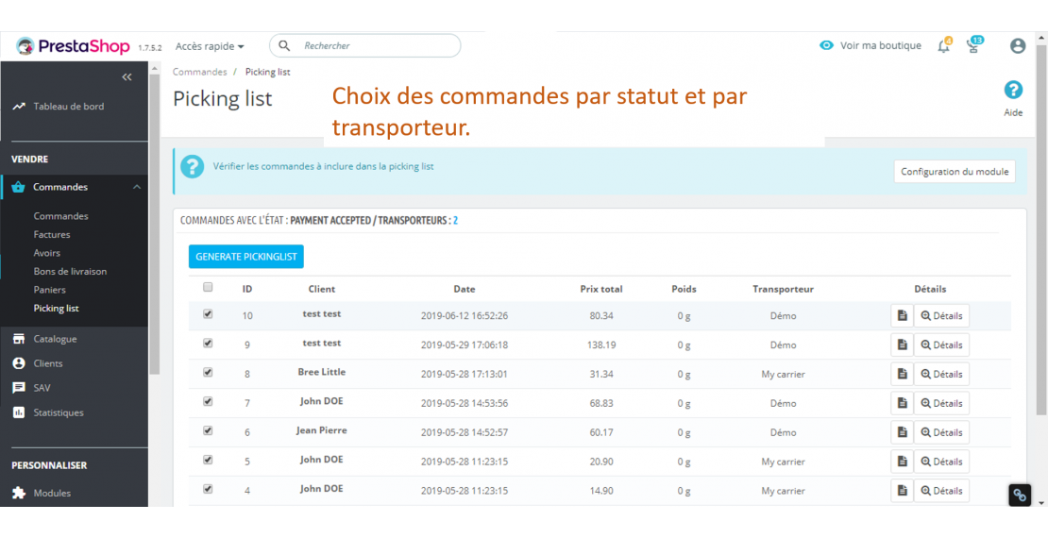Click client name Bree Little
Image resolution: width=1048 pixels, height=538 pixels.
[x=322, y=372]
